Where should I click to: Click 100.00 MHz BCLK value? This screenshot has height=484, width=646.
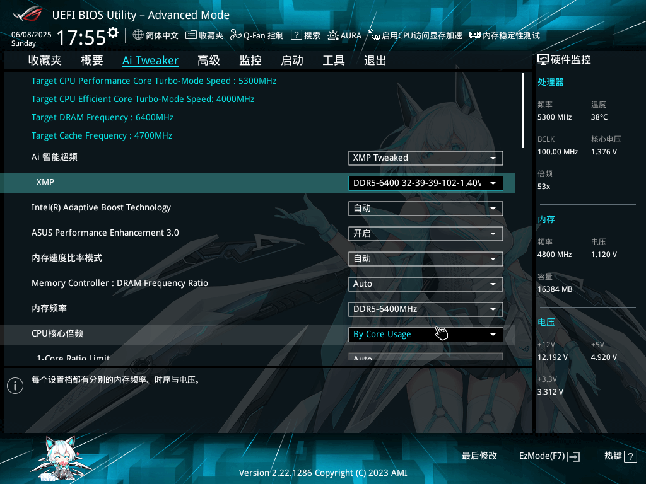click(x=558, y=152)
